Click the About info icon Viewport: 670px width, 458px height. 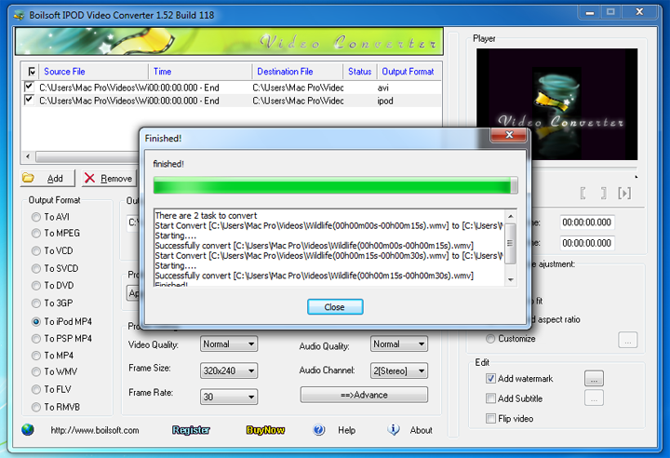coord(394,429)
